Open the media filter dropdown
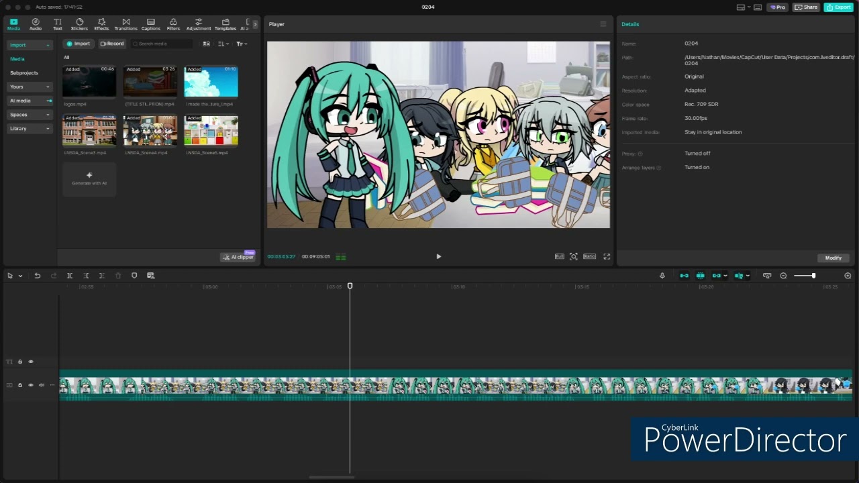This screenshot has width=859, height=483. pos(242,44)
